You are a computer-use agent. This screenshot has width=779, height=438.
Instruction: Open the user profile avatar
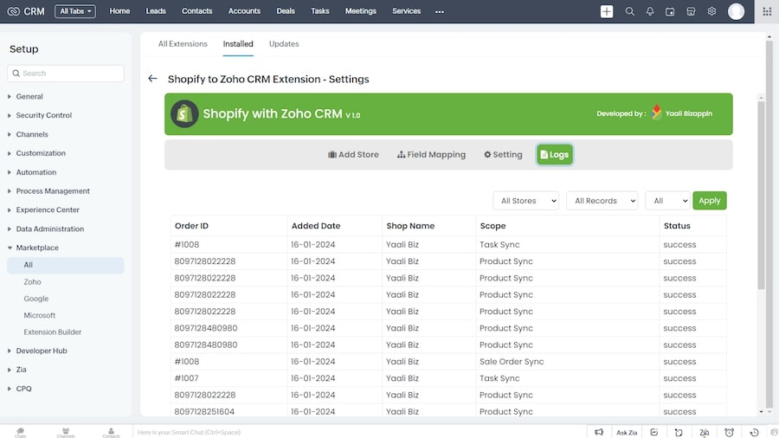coord(736,11)
